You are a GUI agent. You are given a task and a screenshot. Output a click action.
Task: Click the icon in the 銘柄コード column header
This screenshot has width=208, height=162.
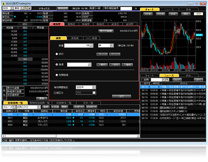[x=4, y=111]
